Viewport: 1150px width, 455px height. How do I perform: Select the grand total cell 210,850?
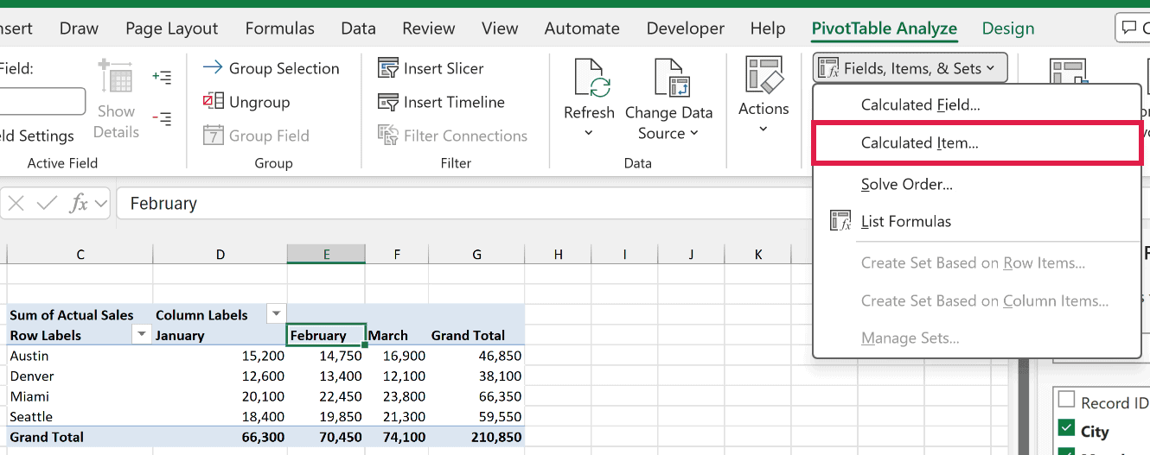click(476, 437)
